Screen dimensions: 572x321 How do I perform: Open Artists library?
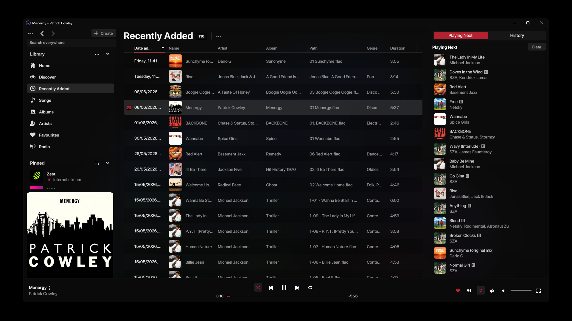(70, 123)
